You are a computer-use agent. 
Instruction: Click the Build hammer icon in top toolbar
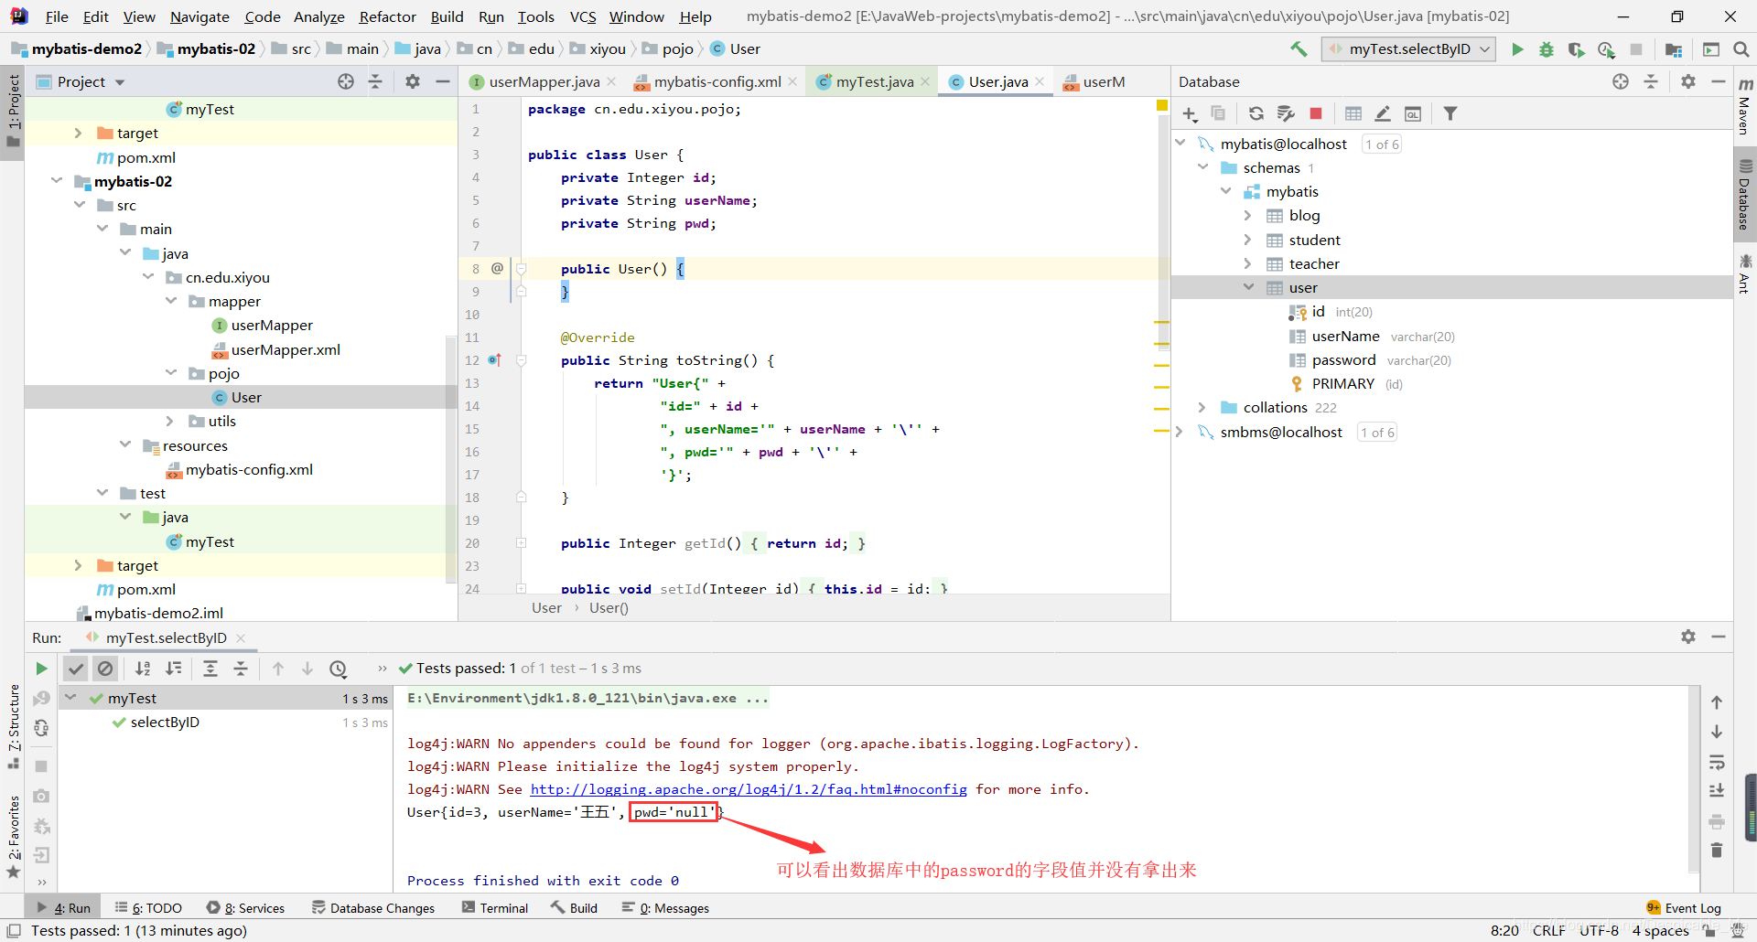[1299, 49]
